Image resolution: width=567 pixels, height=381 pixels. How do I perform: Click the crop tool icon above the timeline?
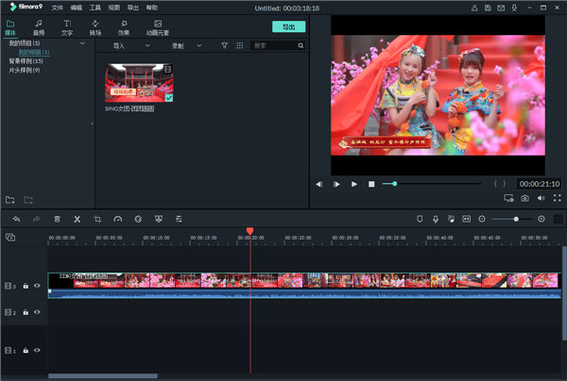97,219
